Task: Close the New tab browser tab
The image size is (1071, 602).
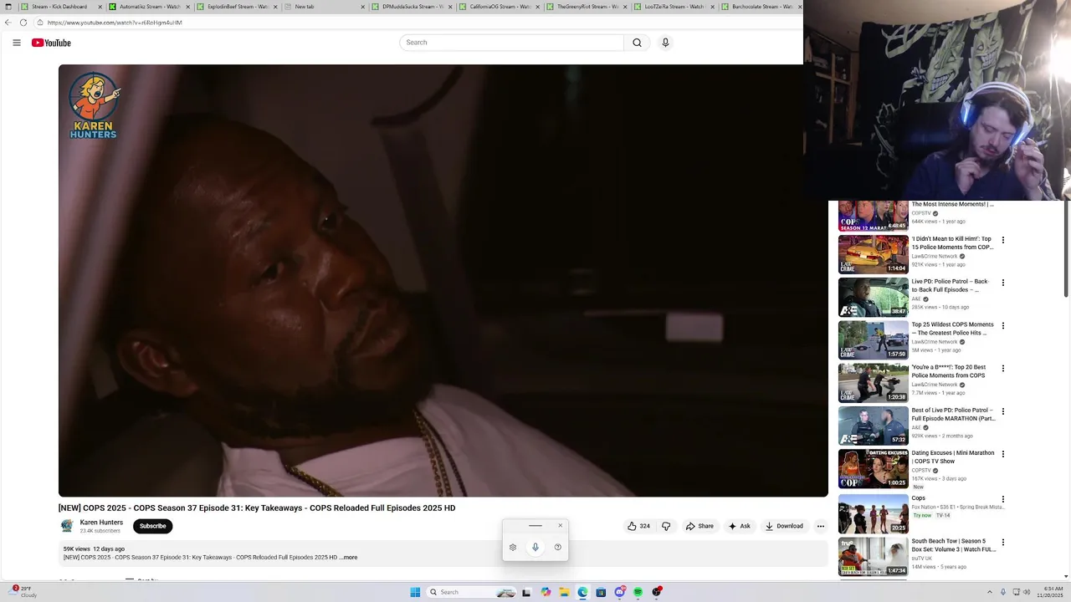Action: (x=363, y=7)
